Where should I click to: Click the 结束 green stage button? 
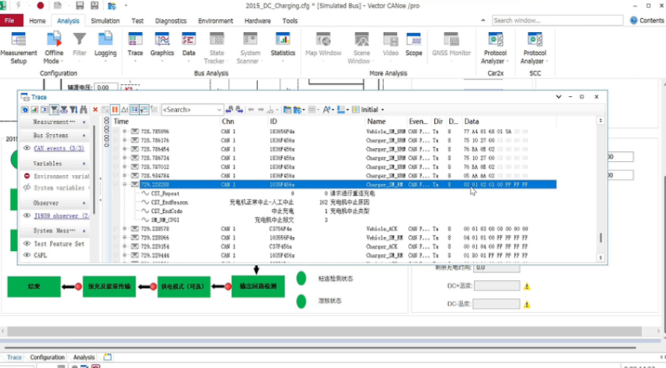34,287
